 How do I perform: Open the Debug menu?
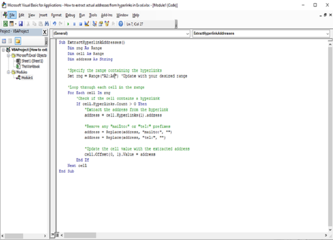[70, 15]
